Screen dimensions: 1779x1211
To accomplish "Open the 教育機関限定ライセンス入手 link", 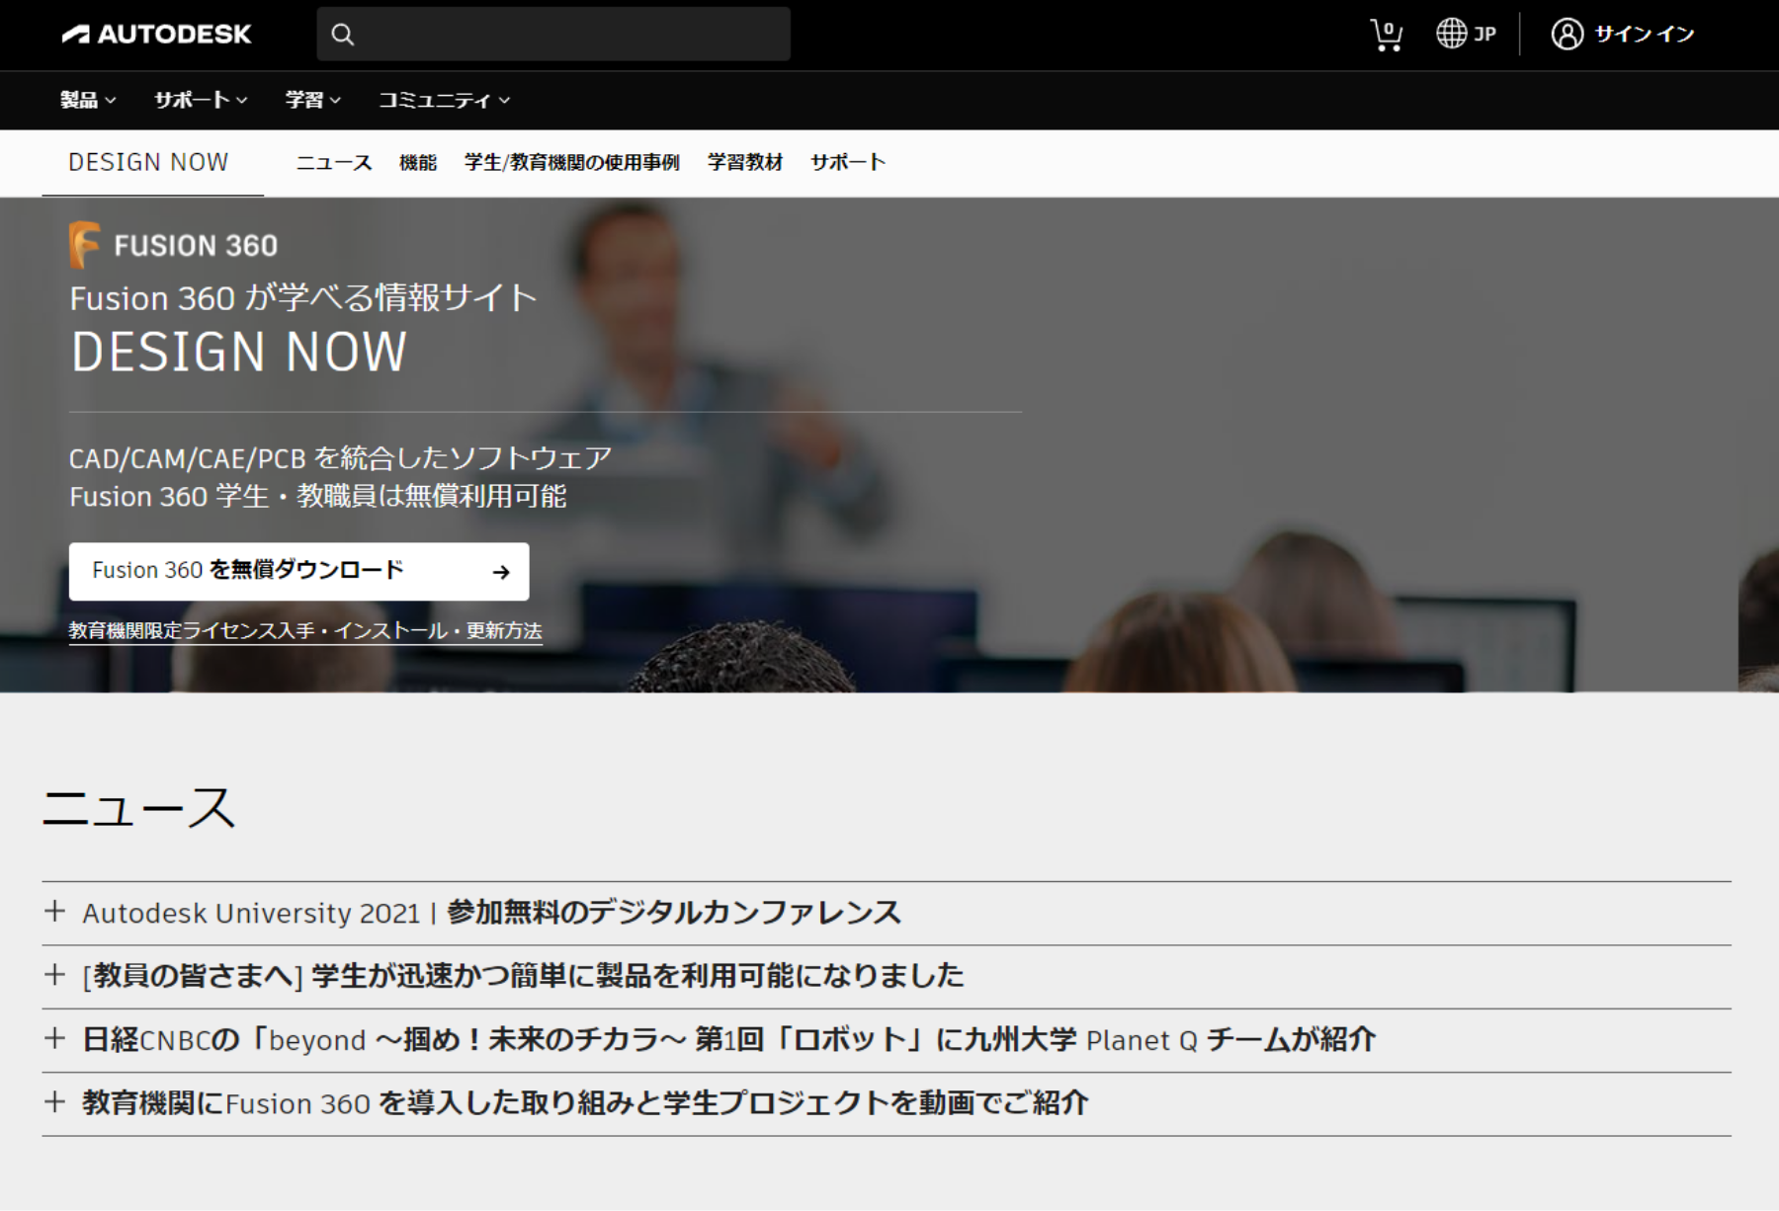I will point(304,630).
